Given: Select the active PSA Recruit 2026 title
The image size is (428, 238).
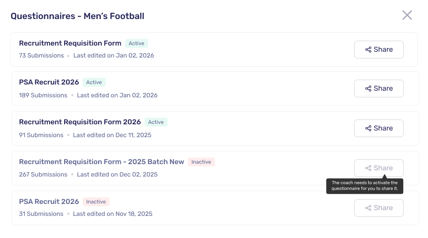Looking at the screenshot, I should pos(49,82).
